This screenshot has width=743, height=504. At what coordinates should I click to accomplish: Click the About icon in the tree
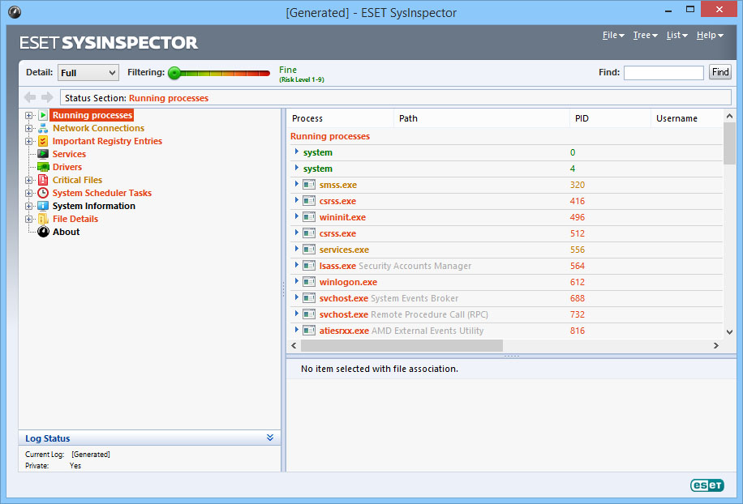coord(44,232)
